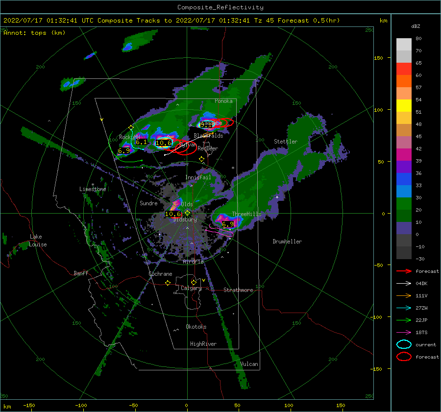The width and height of the screenshot is (441, 412).
Task: Click the green 22JP track arrow
Action: point(404,320)
